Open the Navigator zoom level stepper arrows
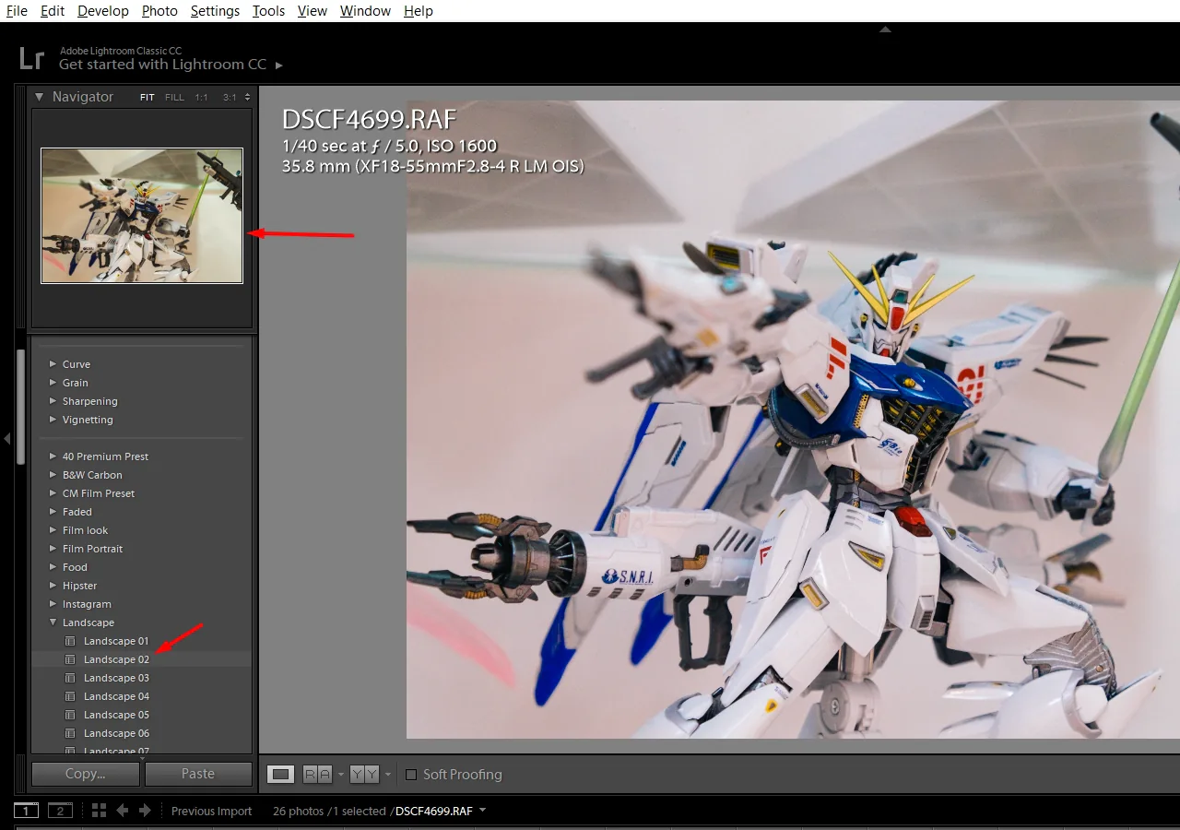 pos(247,97)
